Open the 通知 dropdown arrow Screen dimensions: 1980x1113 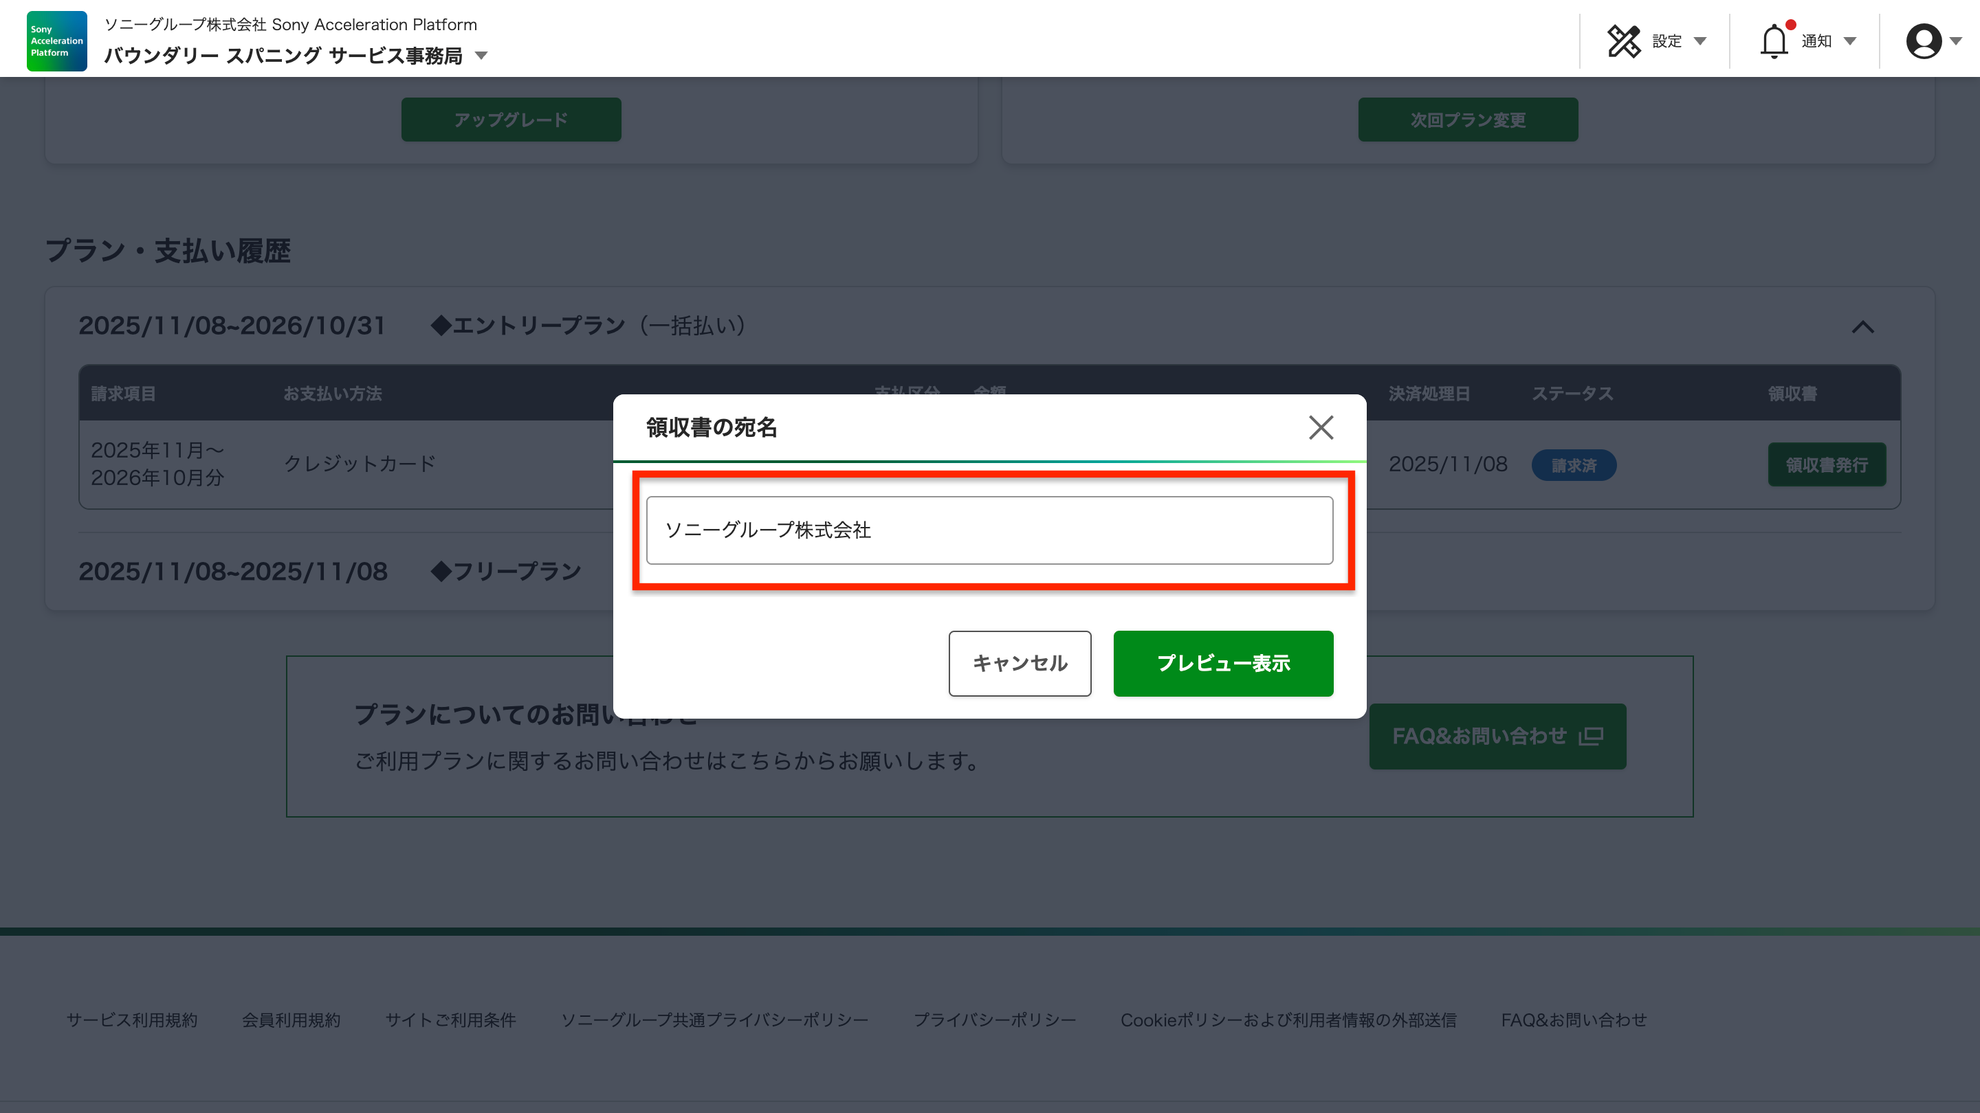tap(1850, 41)
